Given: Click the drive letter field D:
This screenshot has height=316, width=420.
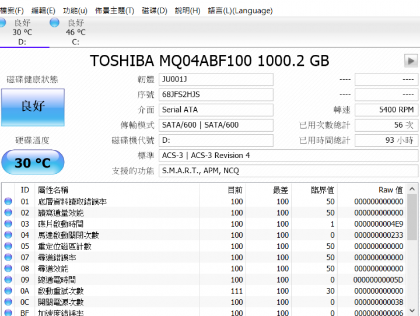Looking at the screenshot, I should pyautogui.click(x=216, y=141).
